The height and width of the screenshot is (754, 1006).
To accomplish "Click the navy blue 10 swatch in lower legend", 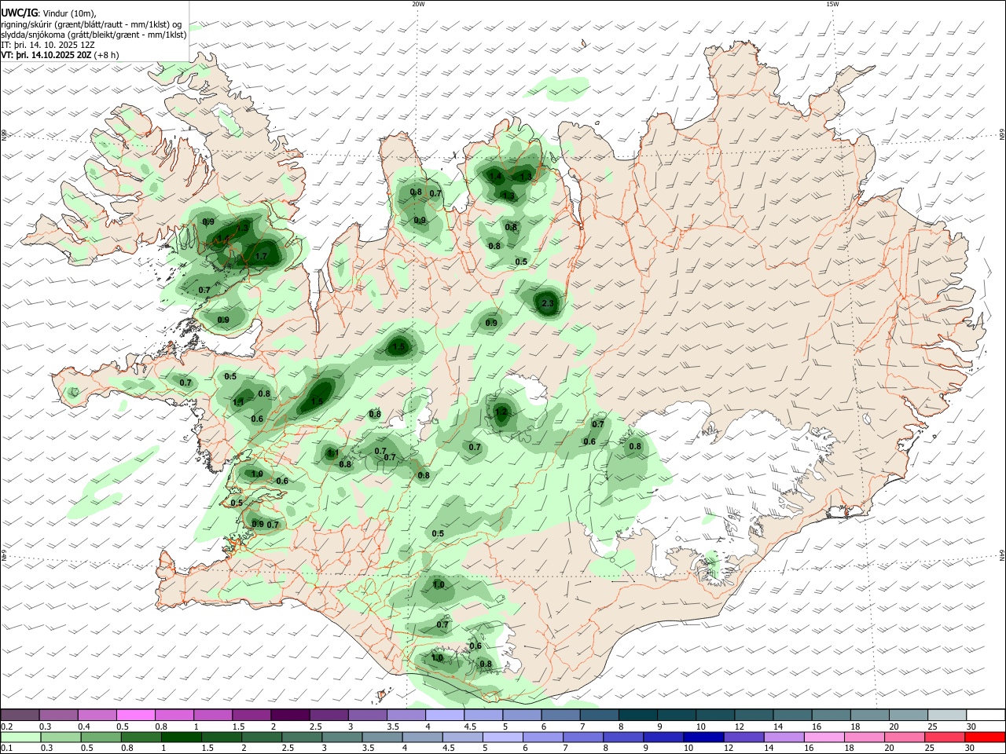I will coord(703,737).
